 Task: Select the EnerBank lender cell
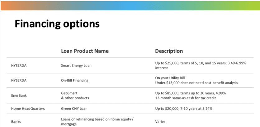click(19, 95)
